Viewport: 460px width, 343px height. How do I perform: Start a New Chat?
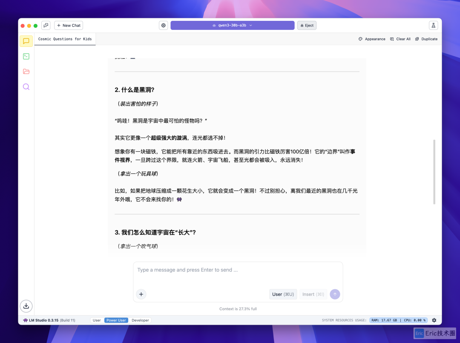69,26
